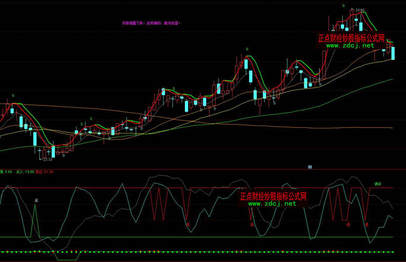Image resolution: width=406 pixels, height=262 pixels.
Task: Click the white 买 buy signal in the indicator
Action: [x=36, y=201]
